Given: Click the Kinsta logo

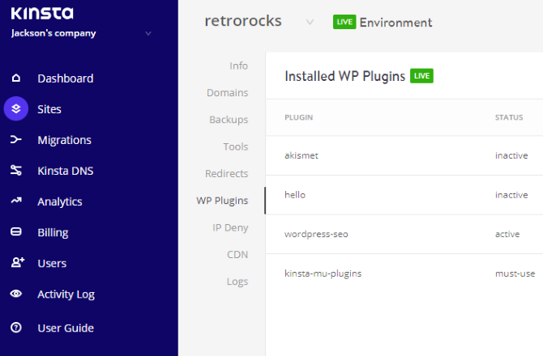Looking at the screenshot, I should pos(42,14).
